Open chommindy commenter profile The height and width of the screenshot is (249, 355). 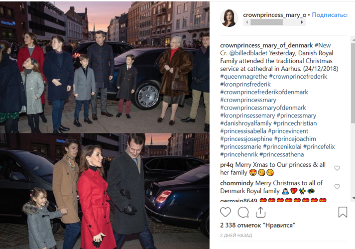click(237, 183)
